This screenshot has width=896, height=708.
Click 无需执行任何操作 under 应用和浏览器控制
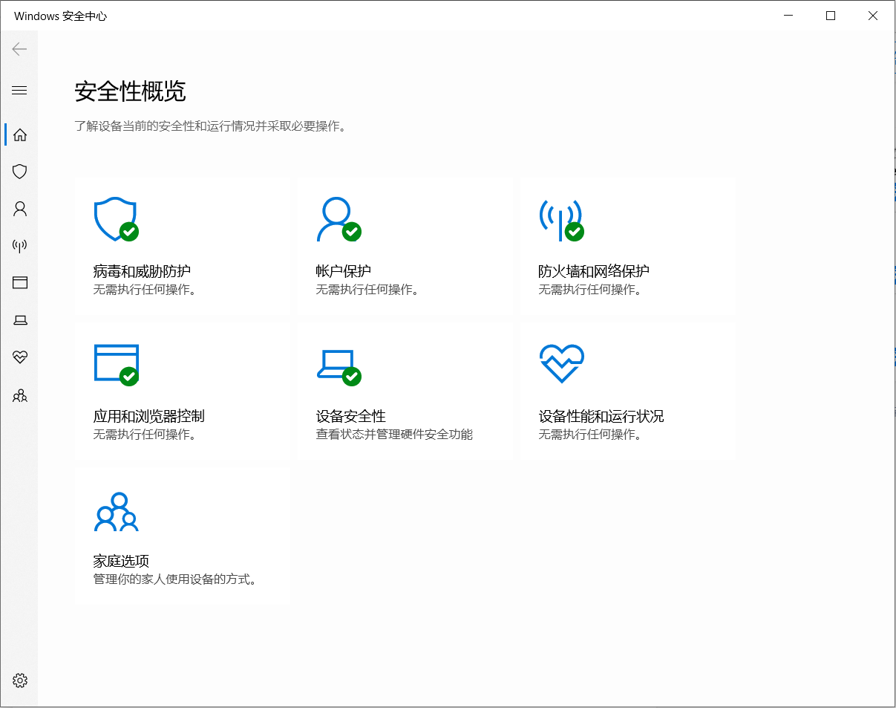tap(145, 435)
